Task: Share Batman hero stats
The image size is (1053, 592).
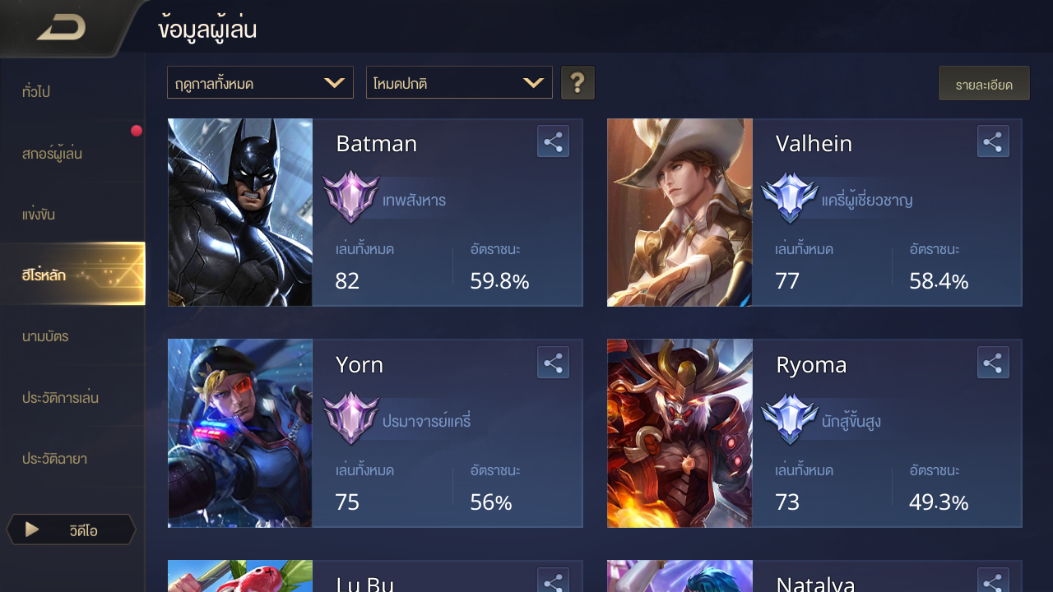Action: (553, 141)
